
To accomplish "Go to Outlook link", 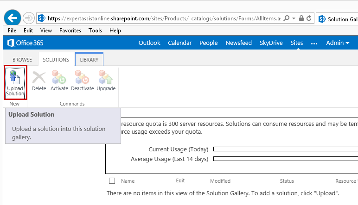I will coord(149,43).
